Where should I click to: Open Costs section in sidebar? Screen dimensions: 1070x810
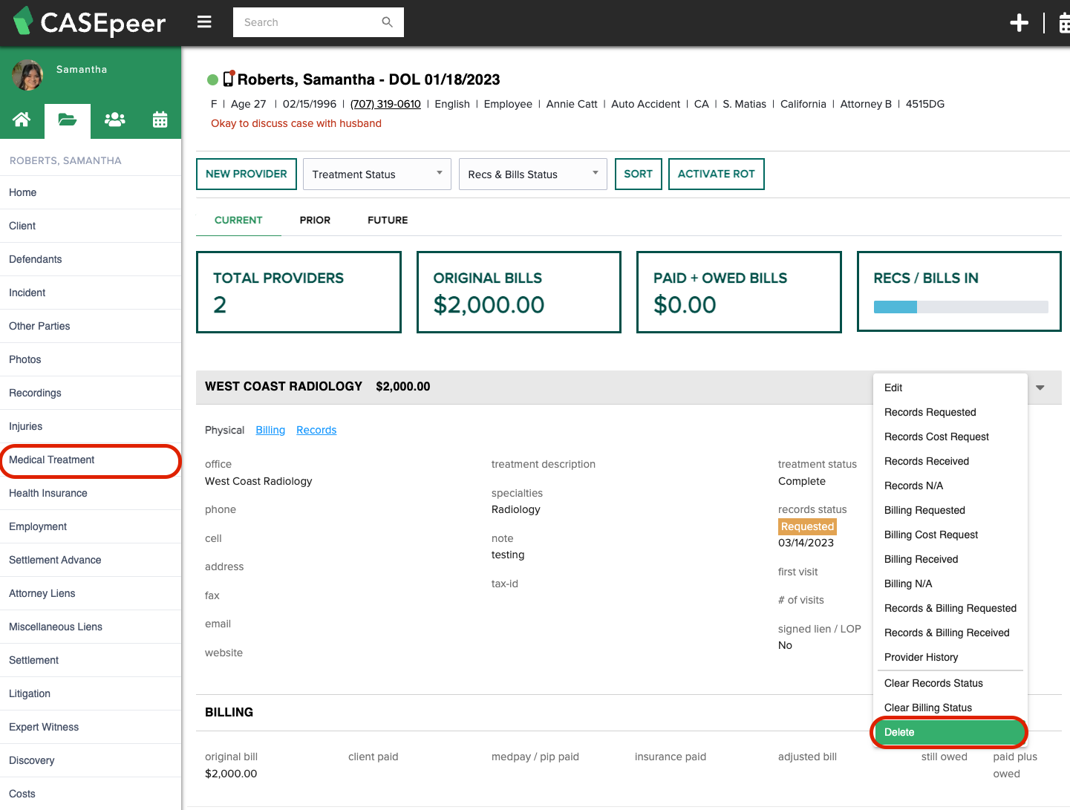[x=91, y=794]
